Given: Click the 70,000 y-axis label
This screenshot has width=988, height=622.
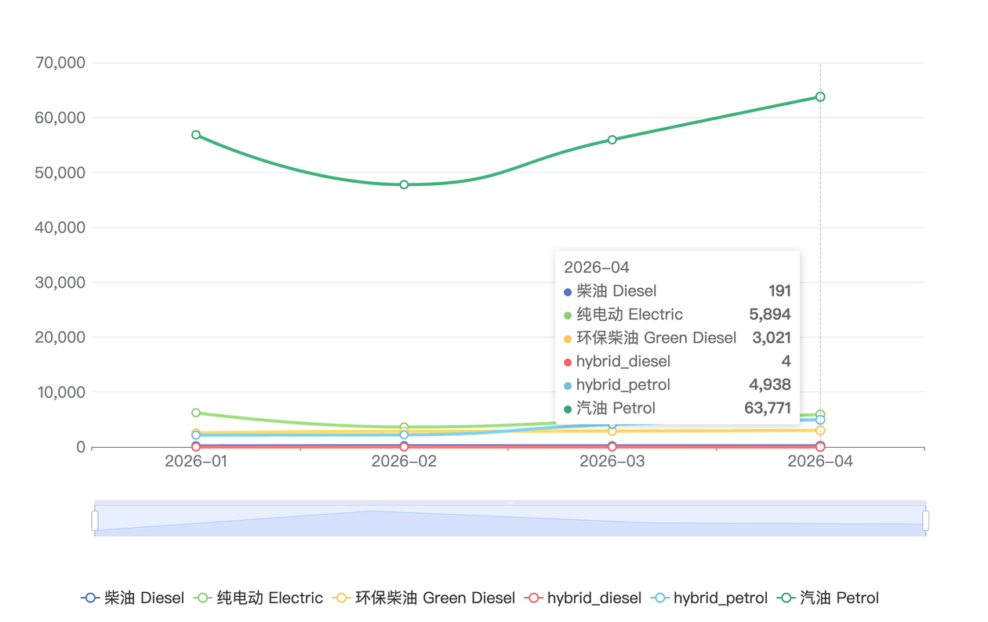Looking at the screenshot, I should 60,63.
